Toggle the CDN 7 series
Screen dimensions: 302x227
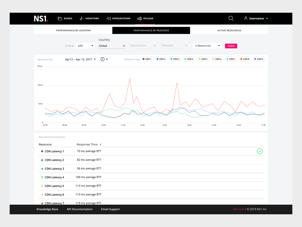pyautogui.click(x=231, y=59)
